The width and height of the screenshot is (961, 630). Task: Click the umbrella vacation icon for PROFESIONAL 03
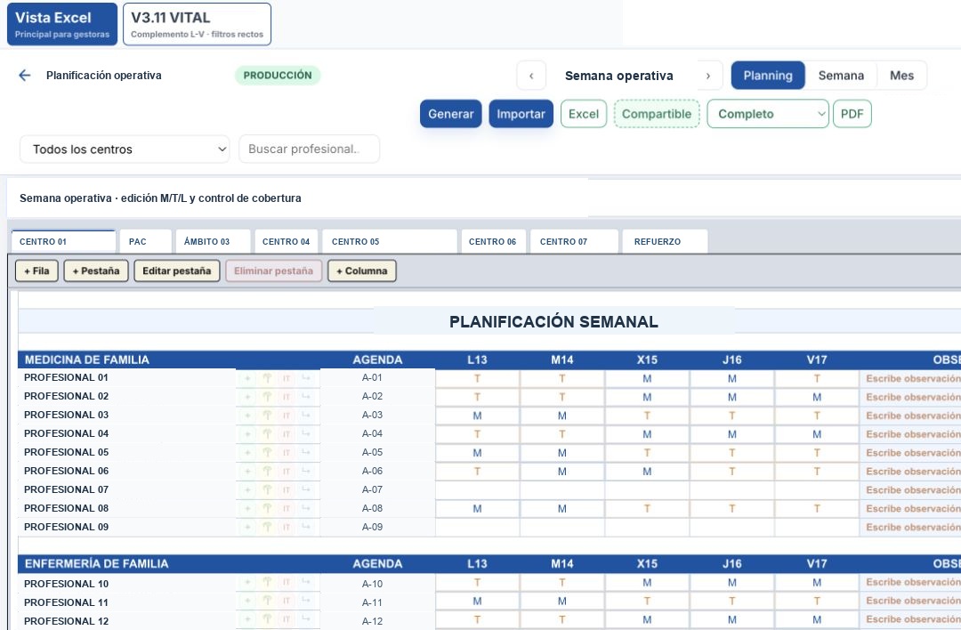point(267,416)
